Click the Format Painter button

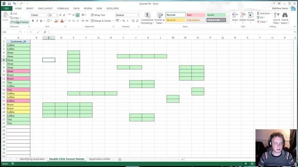20,22
